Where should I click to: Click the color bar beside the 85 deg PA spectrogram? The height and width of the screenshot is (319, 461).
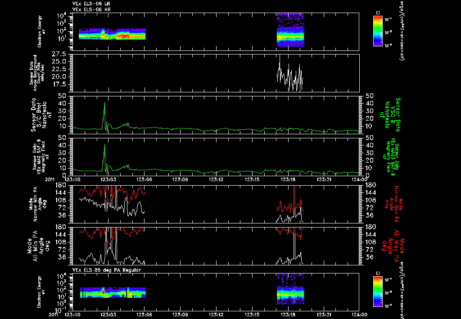[378, 292]
